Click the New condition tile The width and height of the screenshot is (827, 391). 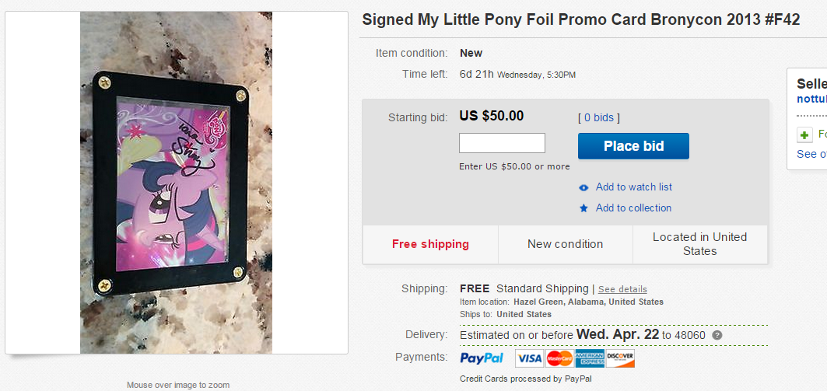pyautogui.click(x=565, y=244)
